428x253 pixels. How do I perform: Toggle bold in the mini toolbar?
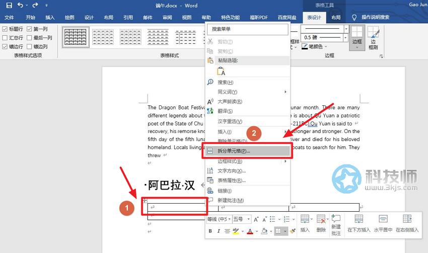pos(210,231)
